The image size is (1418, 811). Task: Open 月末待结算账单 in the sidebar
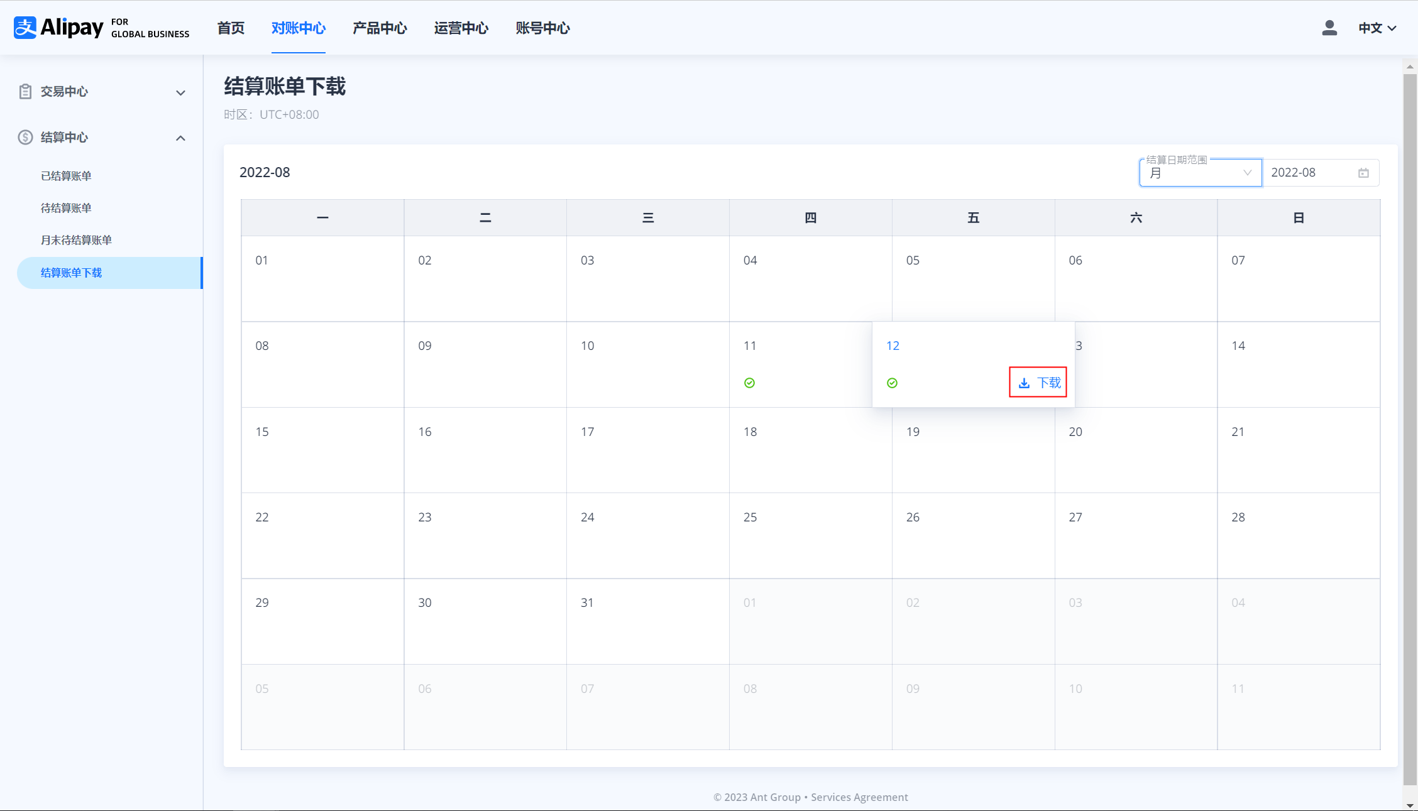coord(76,240)
